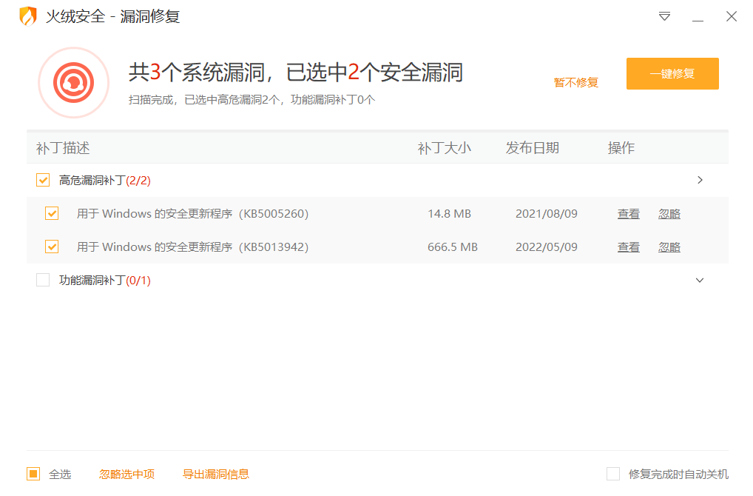Click 忽略选中项 at the bottom
Image resolution: width=753 pixels, height=496 pixels.
[126, 474]
